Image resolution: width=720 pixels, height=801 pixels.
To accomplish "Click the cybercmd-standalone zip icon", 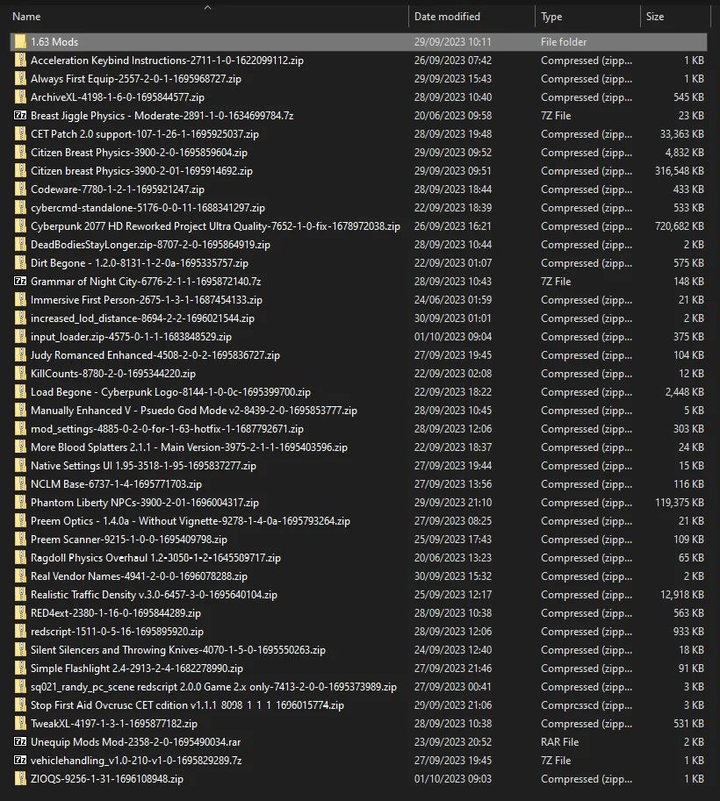I will point(20,207).
